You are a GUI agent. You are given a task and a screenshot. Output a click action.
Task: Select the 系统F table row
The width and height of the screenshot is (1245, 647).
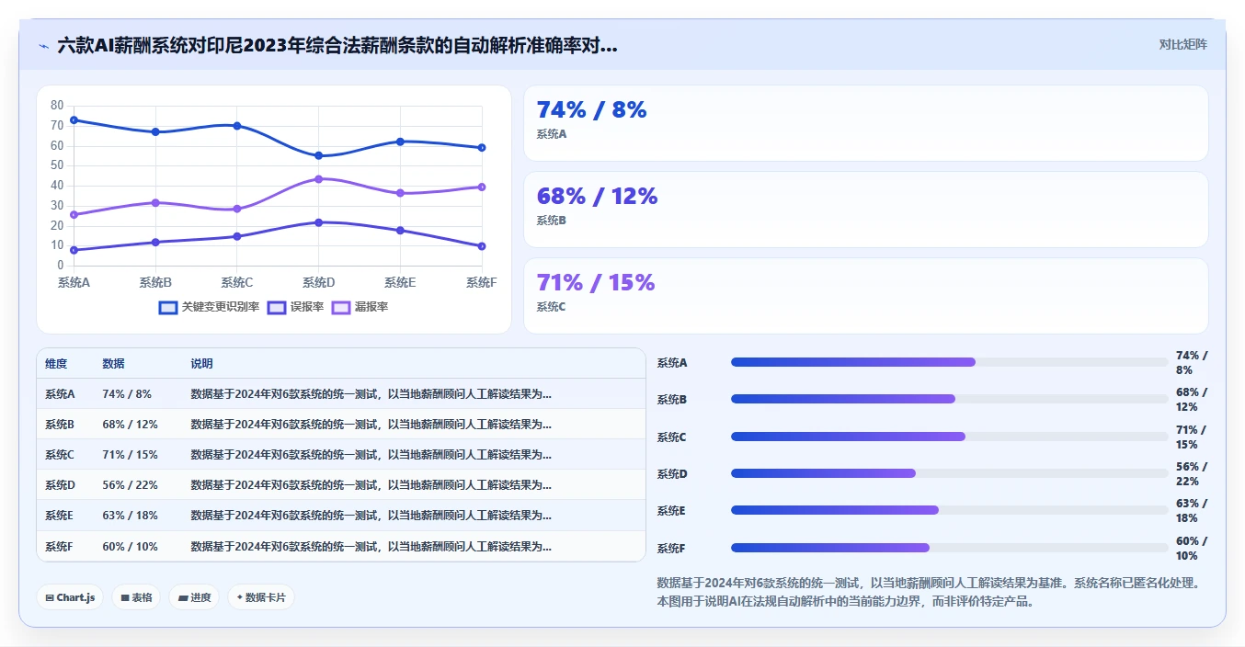pyautogui.click(x=341, y=546)
